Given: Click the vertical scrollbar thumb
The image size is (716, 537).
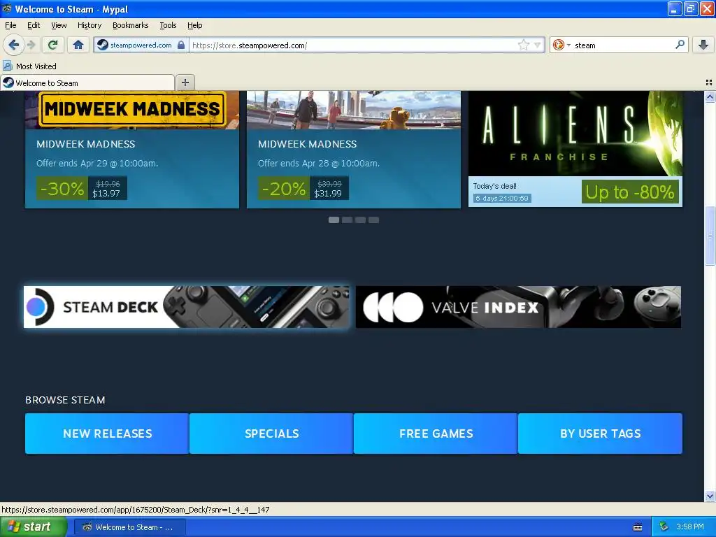Looking at the screenshot, I should tap(710, 236).
